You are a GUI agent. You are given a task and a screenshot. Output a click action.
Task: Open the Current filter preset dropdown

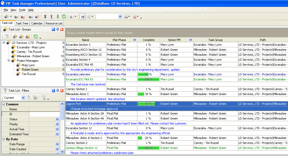click(23, 98)
